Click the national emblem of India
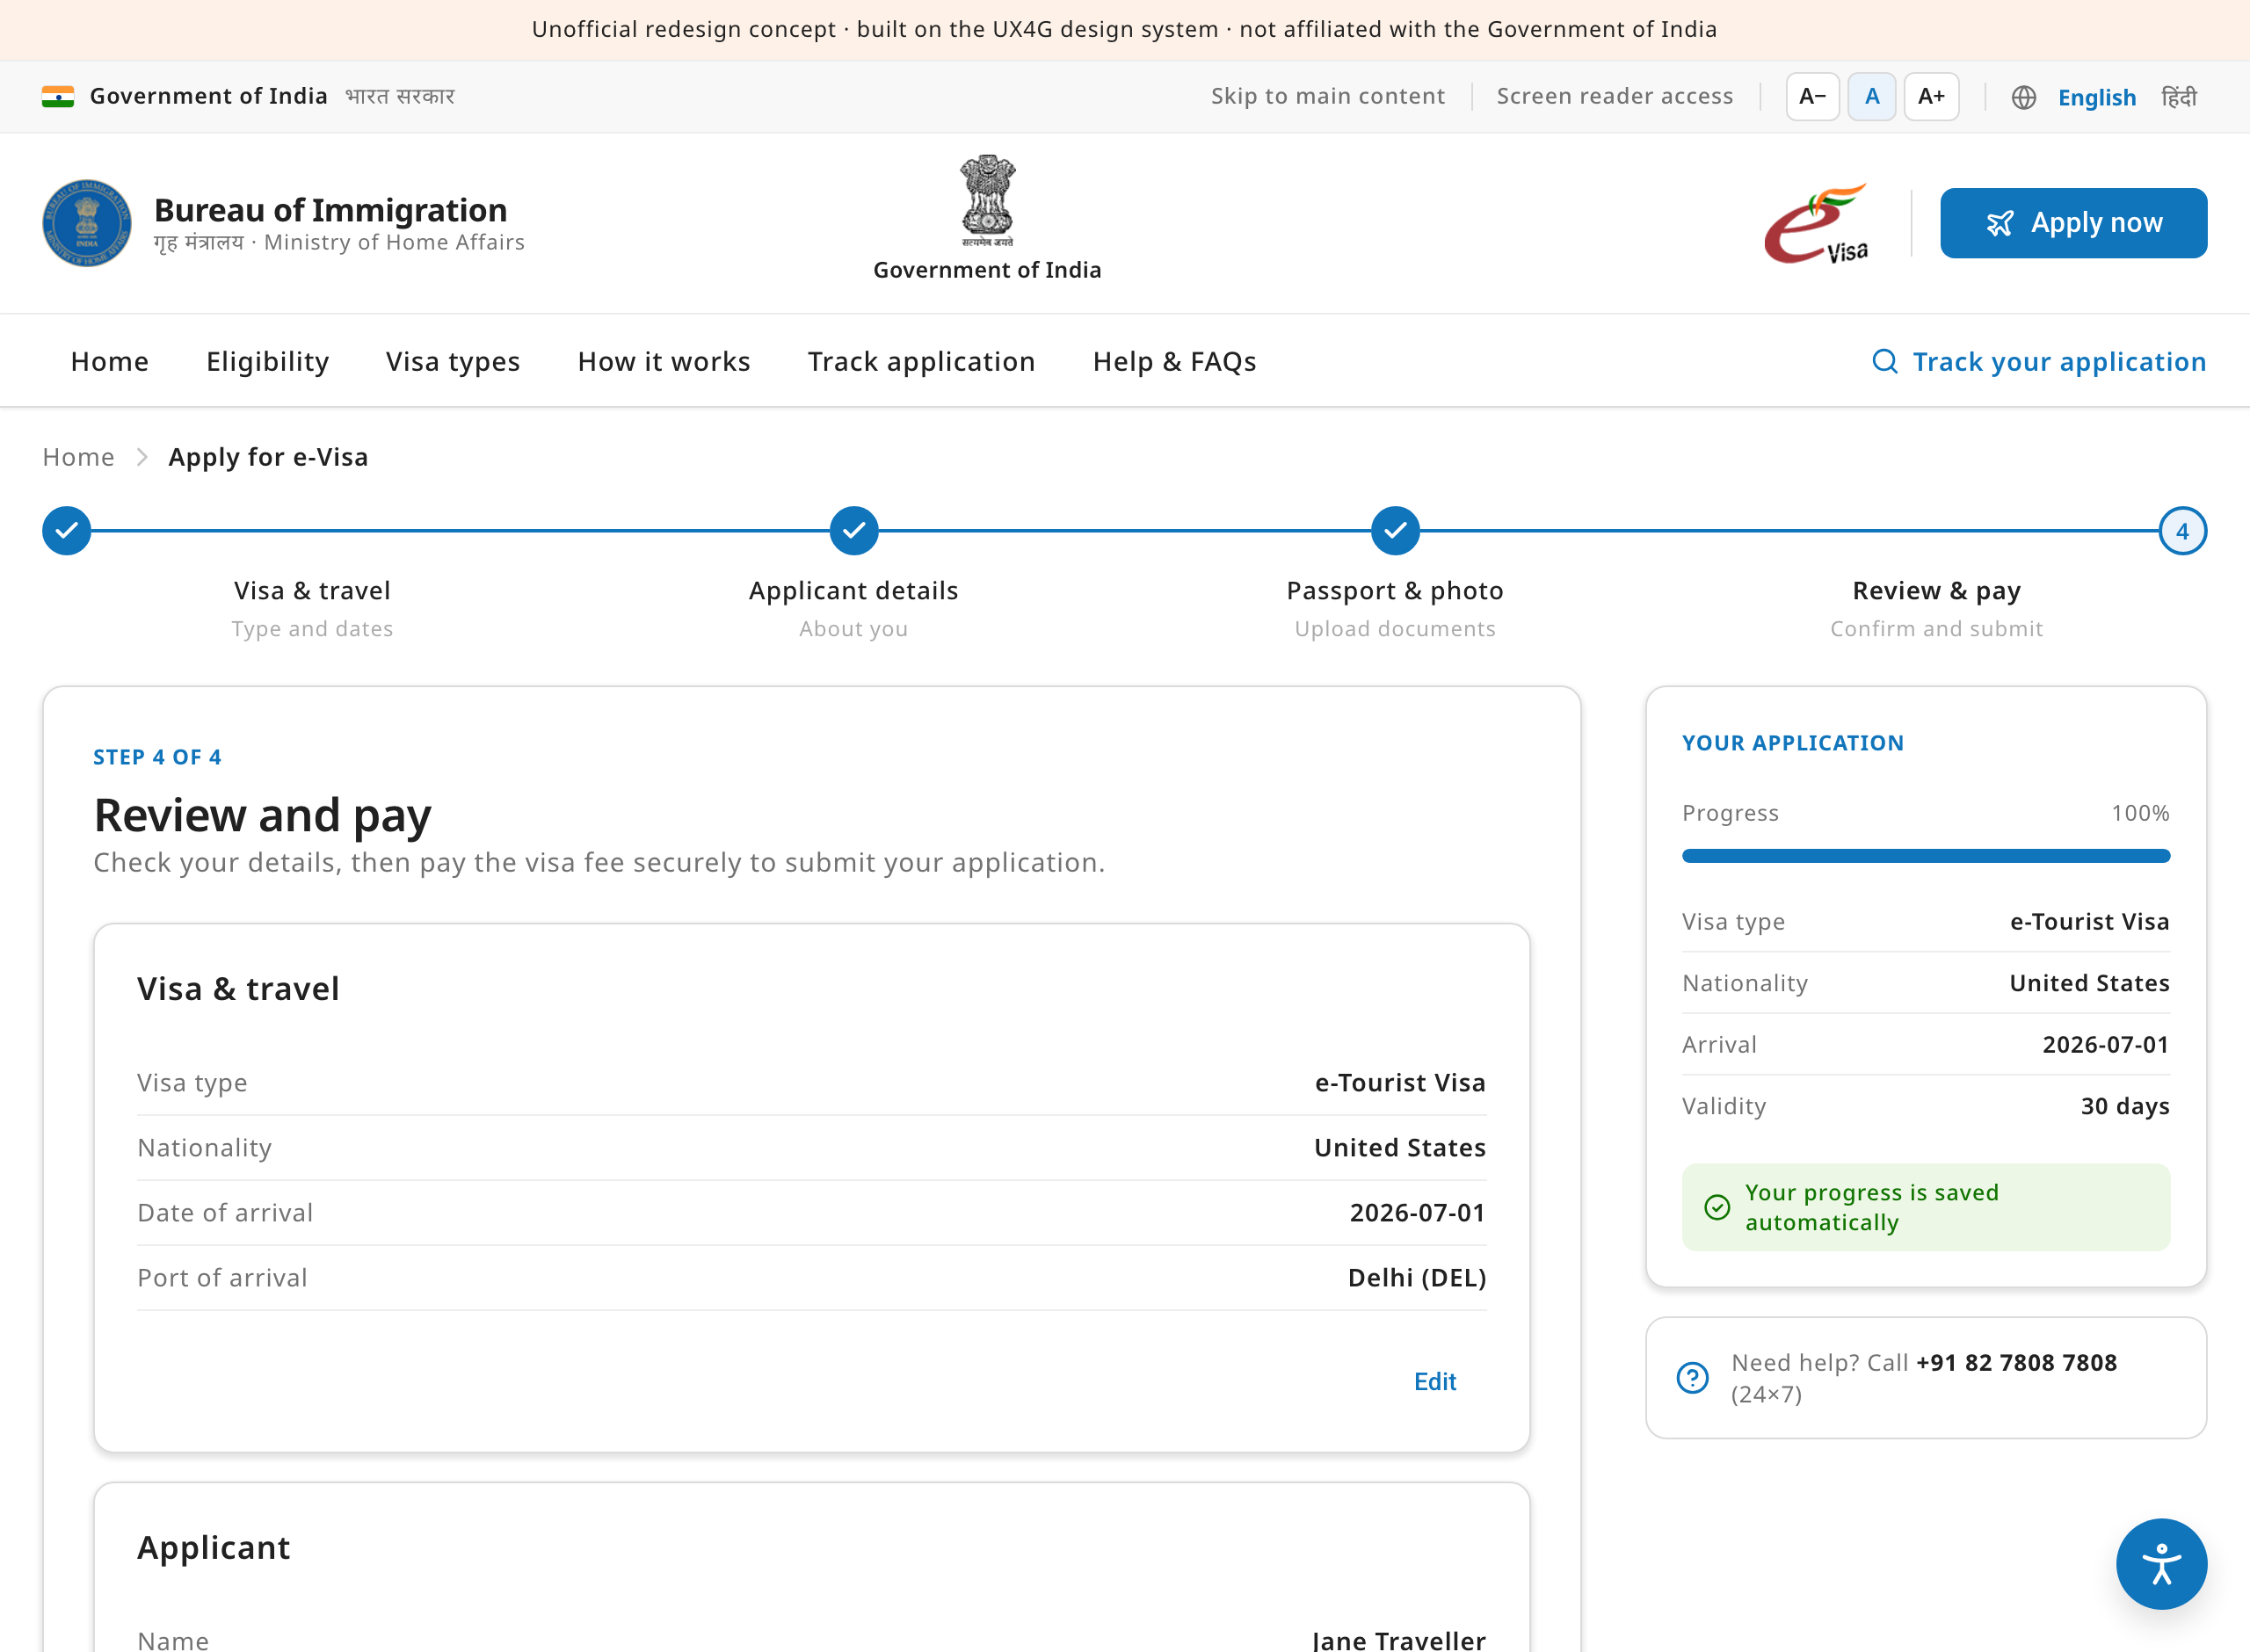This screenshot has height=1652, width=2250. point(987,200)
